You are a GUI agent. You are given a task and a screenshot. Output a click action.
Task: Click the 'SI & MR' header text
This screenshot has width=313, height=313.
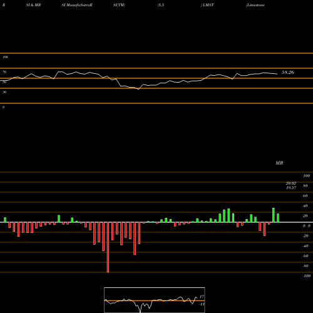click(33, 5)
